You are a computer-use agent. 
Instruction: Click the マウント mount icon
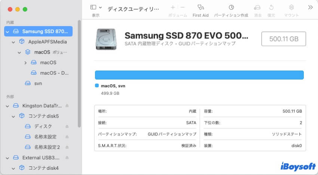click(x=291, y=7)
